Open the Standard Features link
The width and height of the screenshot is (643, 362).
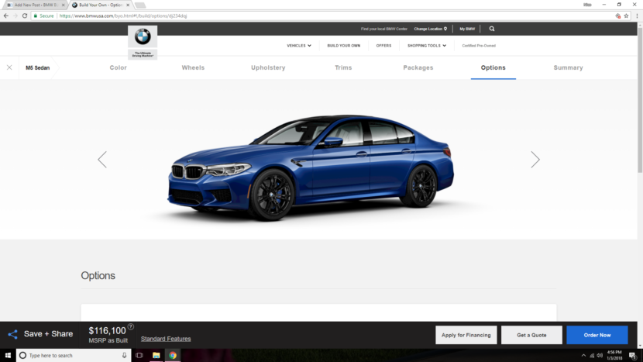pos(166,339)
